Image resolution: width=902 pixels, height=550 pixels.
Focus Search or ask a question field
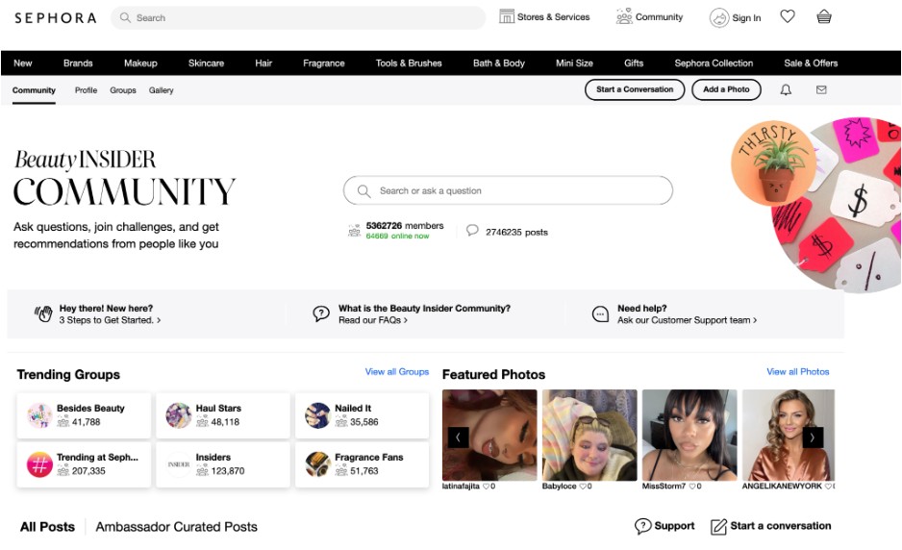508,190
